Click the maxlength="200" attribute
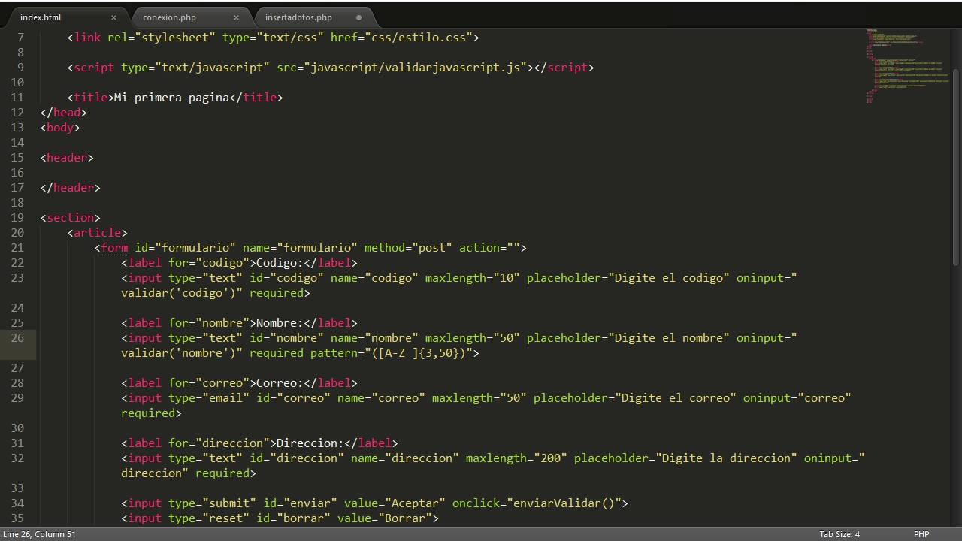The height and width of the screenshot is (541, 962). [x=516, y=458]
